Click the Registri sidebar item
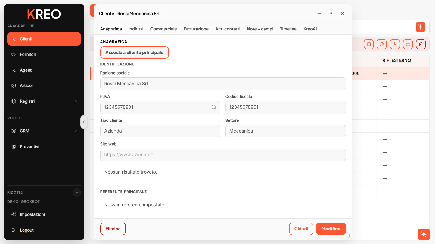Viewport: 435px width, 244px height. coord(44,101)
